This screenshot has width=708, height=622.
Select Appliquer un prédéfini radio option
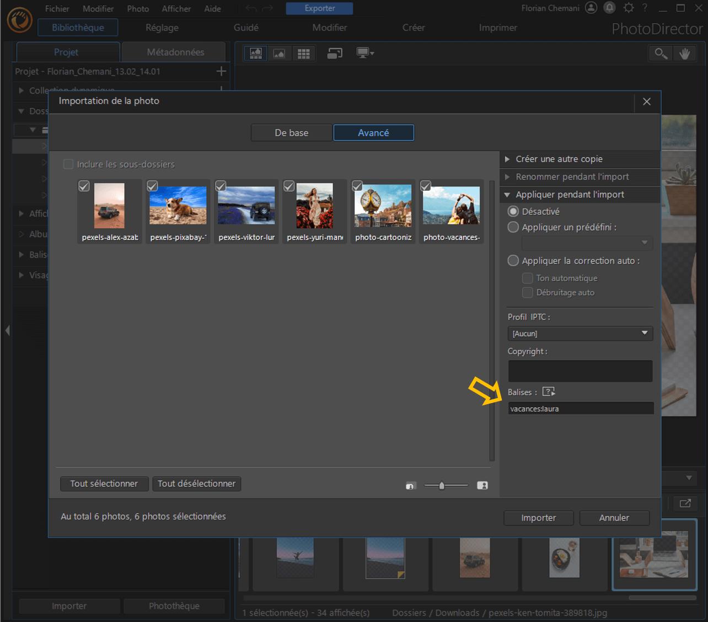coord(513,227)
